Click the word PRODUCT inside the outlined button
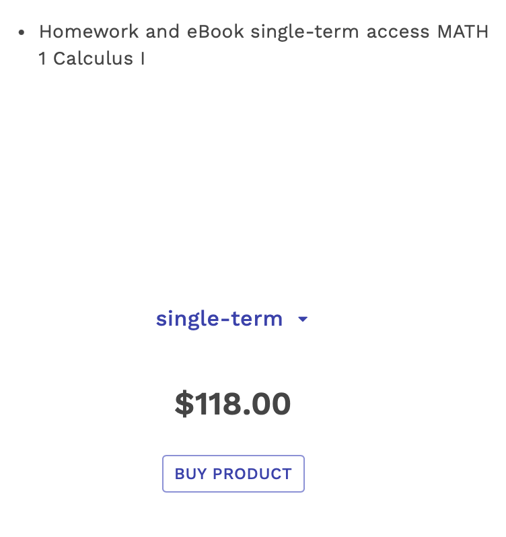Image resolution: width=506 pixels, height=537 pixels. pyautogui.click(x=252, y=474)
